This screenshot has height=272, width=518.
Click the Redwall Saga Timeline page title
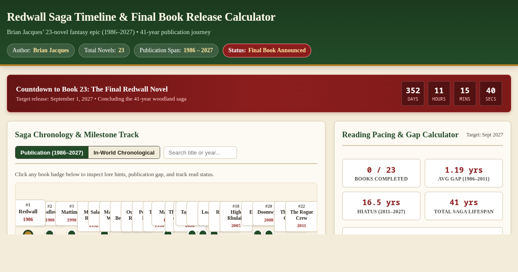(141, 17)
